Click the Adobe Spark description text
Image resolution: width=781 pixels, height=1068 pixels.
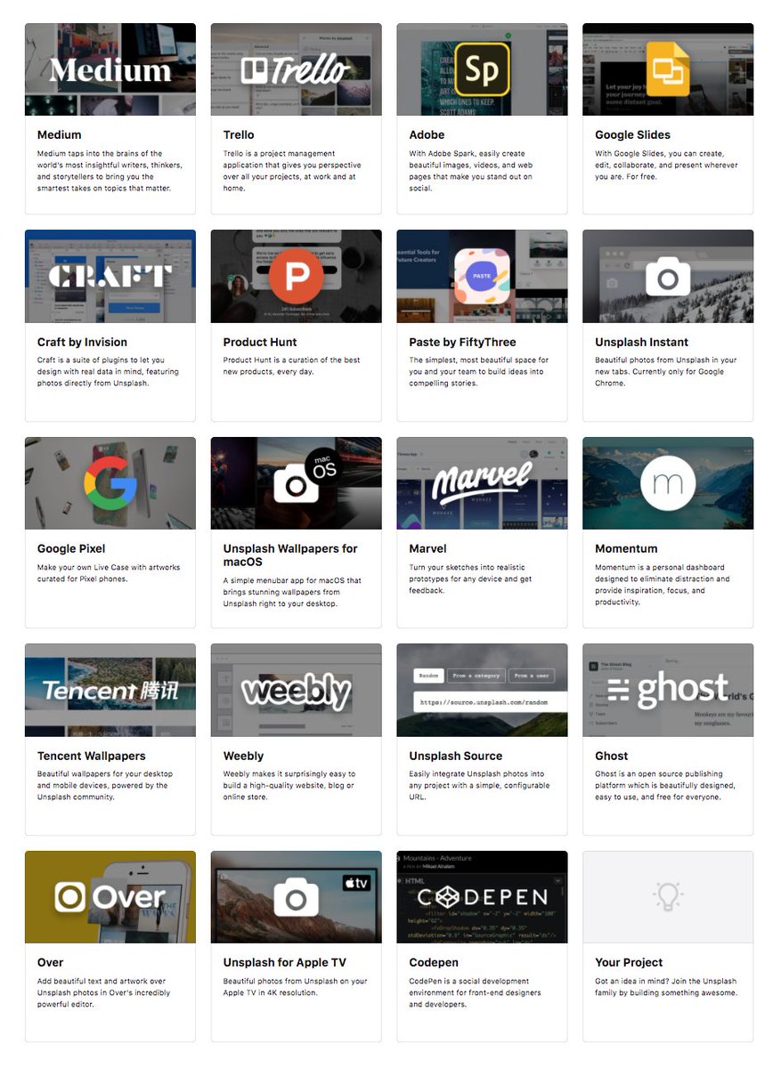coord(471,171)
